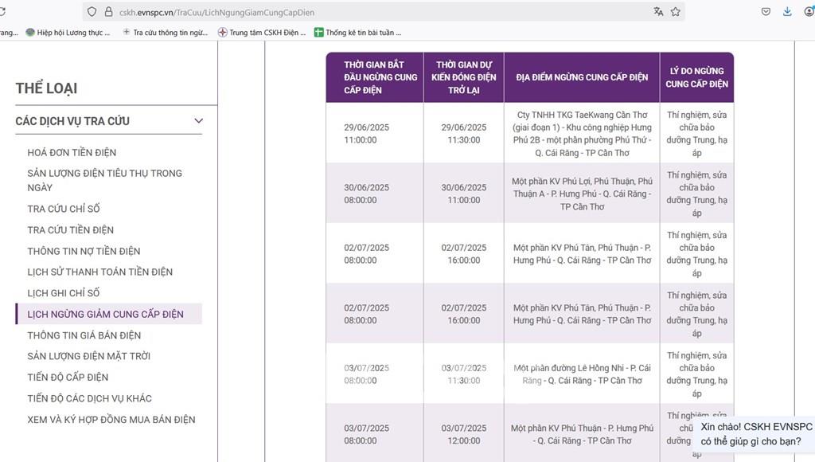Bookmark this page with star icon

(676, 12)
